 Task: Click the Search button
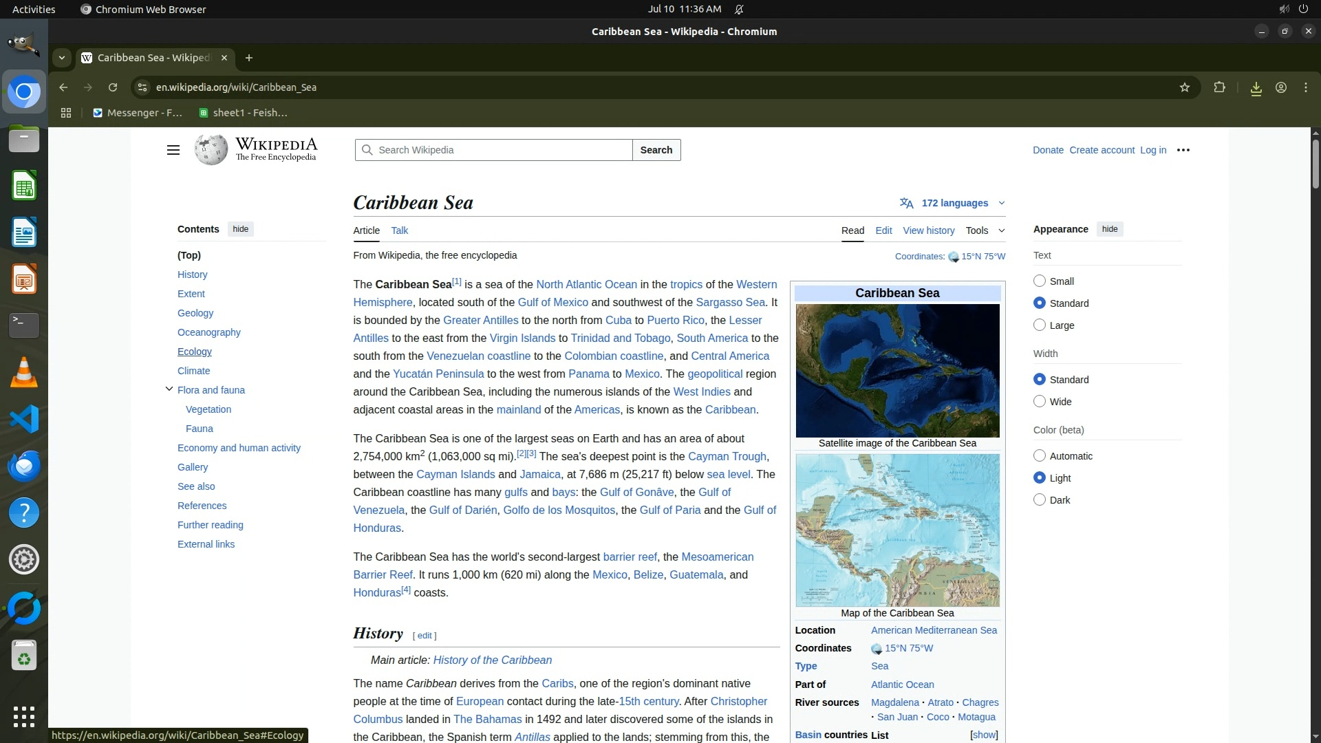click(656, 150)
